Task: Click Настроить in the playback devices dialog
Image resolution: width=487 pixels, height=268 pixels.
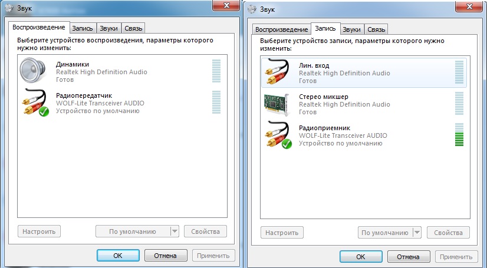Action: click(40, 231)
